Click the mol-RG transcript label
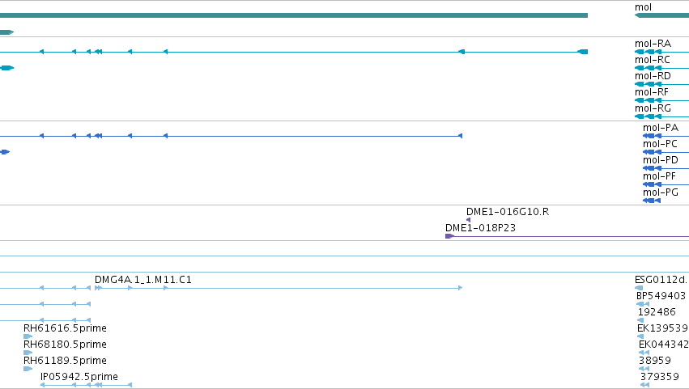Image resolution: width=689 pixels, height=389 pixels. click(653, 108)
